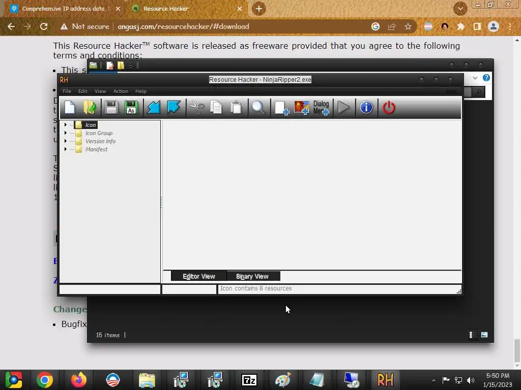
Task: Paste using the clipboard toolbar icon
Action: coord(236,108)
